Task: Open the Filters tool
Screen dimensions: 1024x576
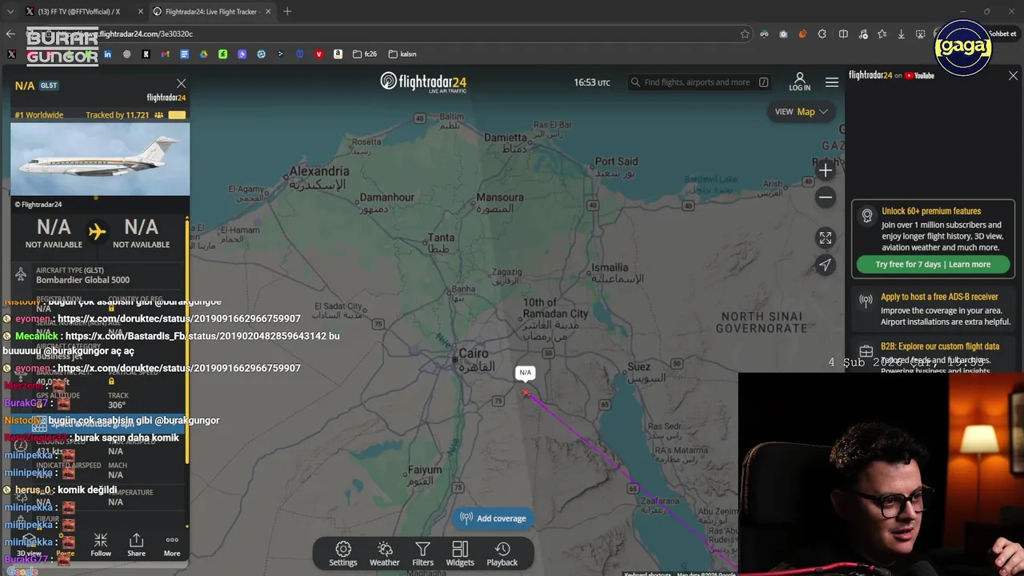Action: pos(422,554)
